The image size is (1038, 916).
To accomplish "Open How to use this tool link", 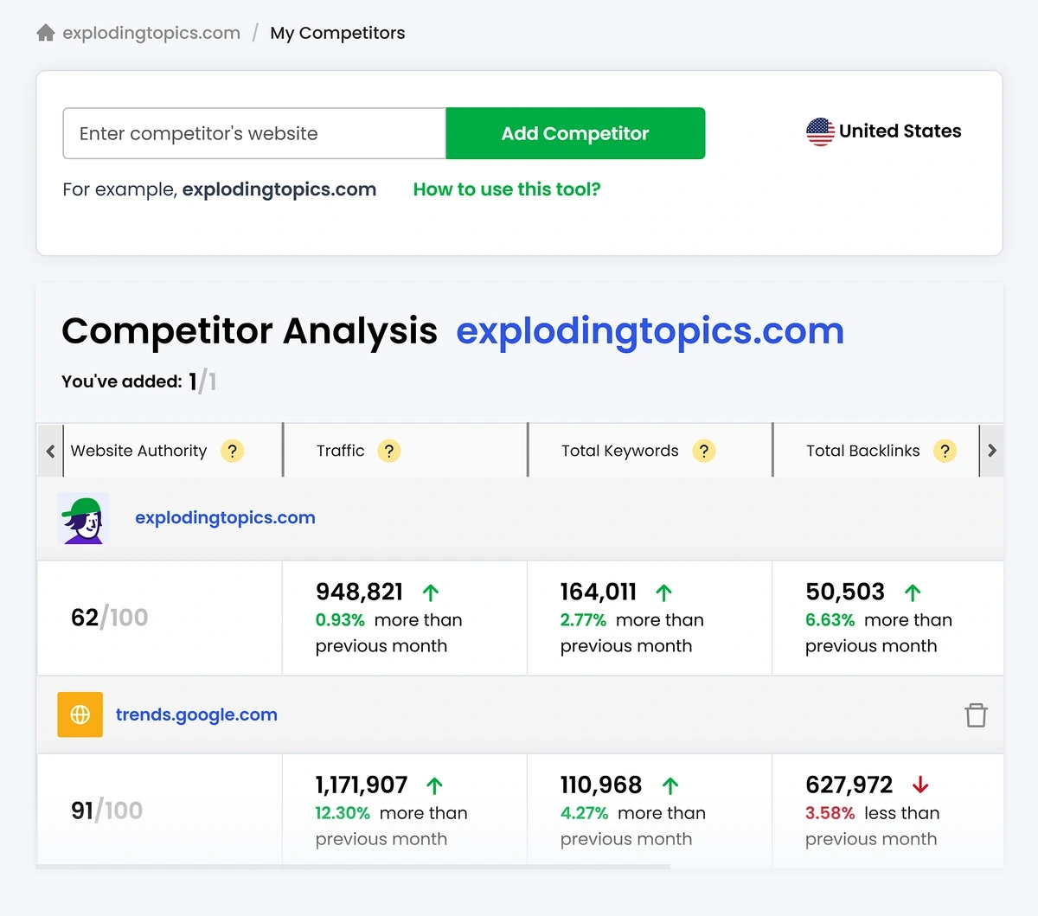I will pyautogui.click(x=507, y=189).
